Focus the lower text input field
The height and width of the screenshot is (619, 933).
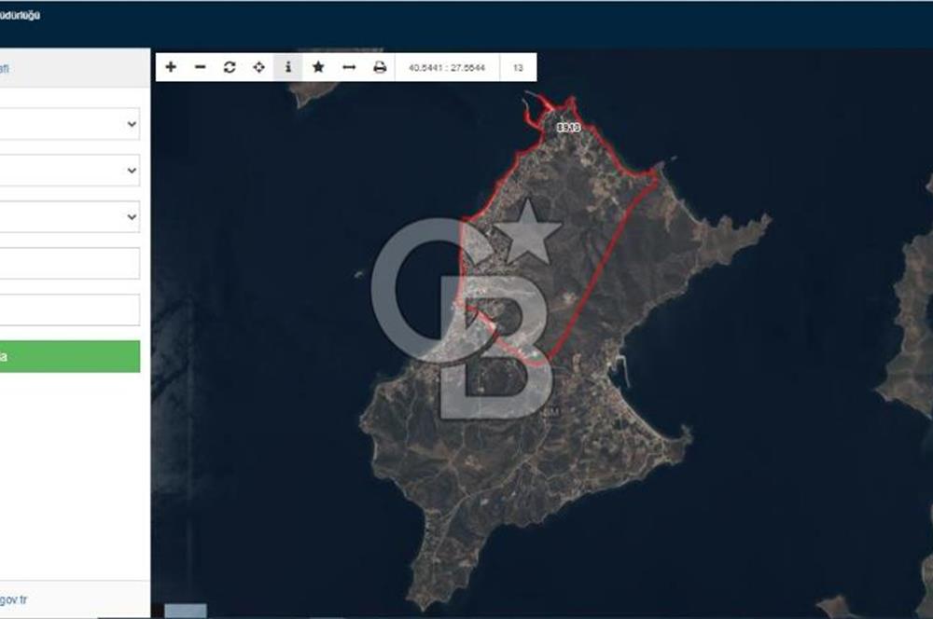(x=69, y=309)
